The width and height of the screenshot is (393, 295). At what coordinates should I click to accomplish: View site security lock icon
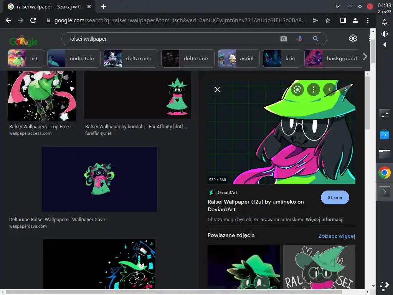pos(48,21)
